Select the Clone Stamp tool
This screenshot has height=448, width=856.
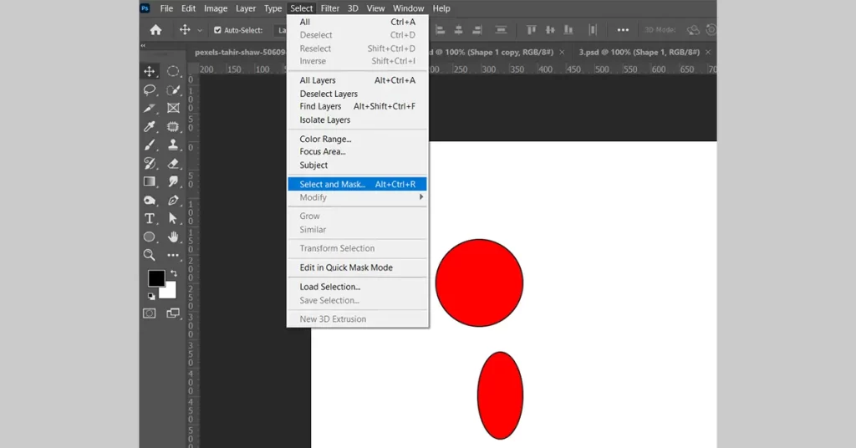point(173,145)
